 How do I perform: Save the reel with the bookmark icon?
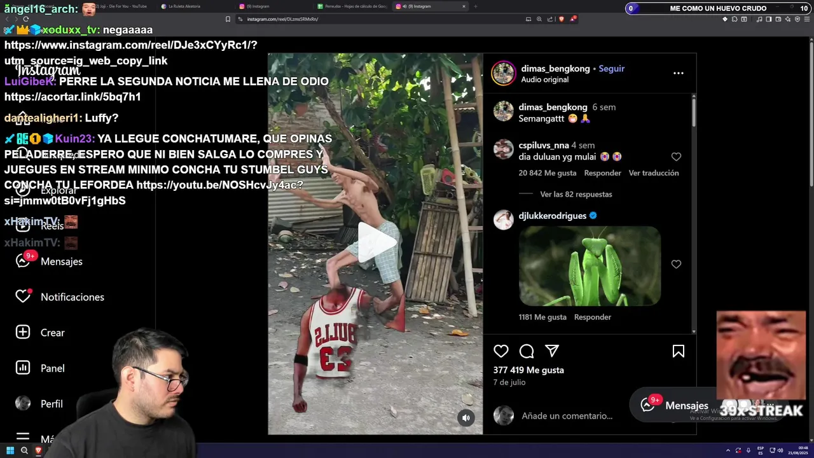pos(679,351)
